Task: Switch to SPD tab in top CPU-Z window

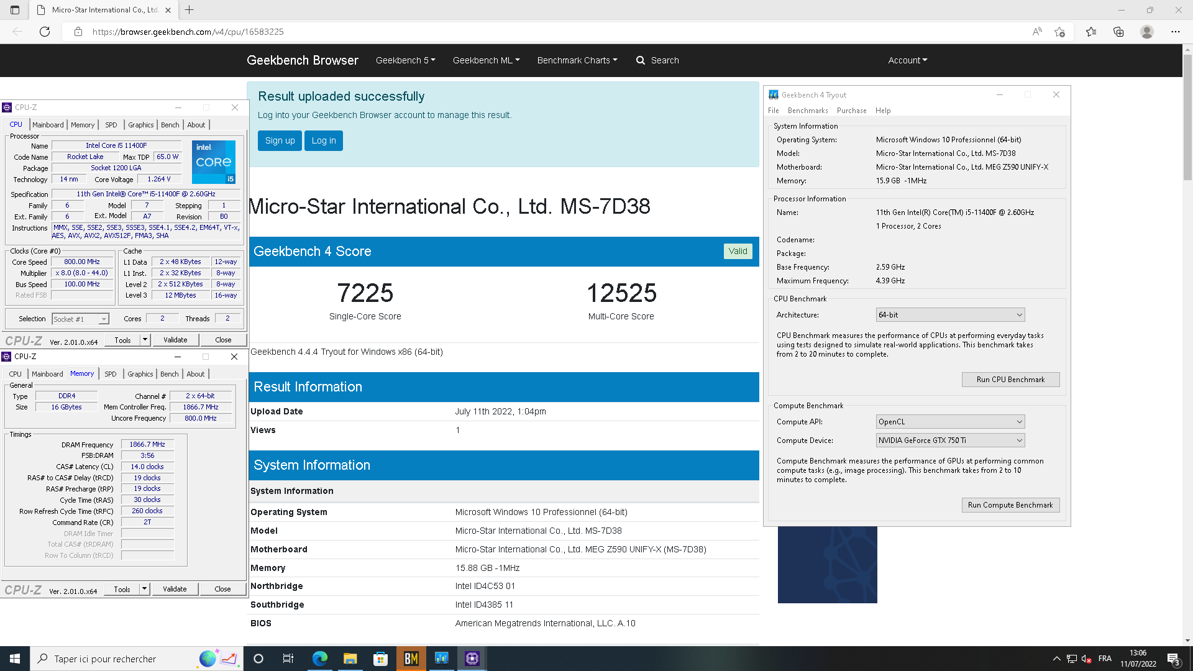Action: click(111, 125)
